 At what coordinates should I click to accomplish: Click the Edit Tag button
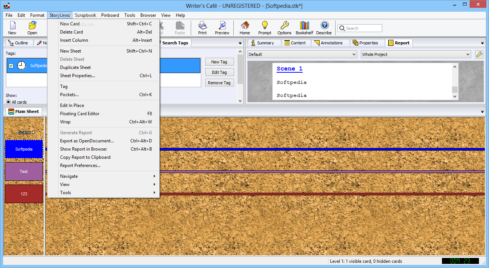(219, 72)
